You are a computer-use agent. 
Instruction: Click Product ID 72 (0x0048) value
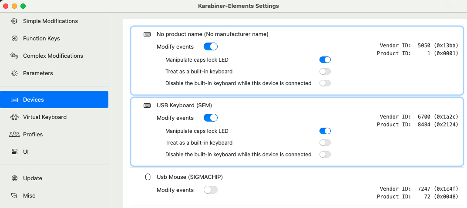(x=441, y=196)
